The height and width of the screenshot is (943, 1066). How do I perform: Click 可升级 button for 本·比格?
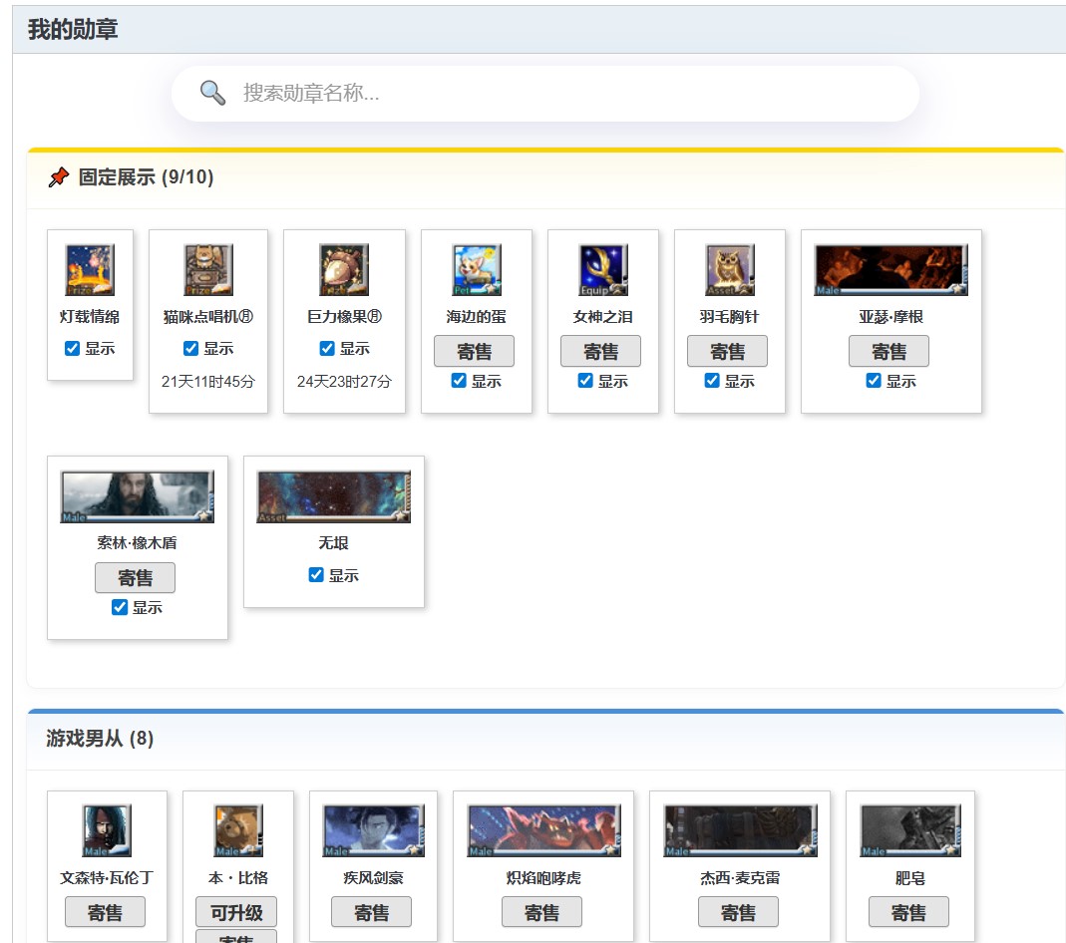[x=236, y=912]
